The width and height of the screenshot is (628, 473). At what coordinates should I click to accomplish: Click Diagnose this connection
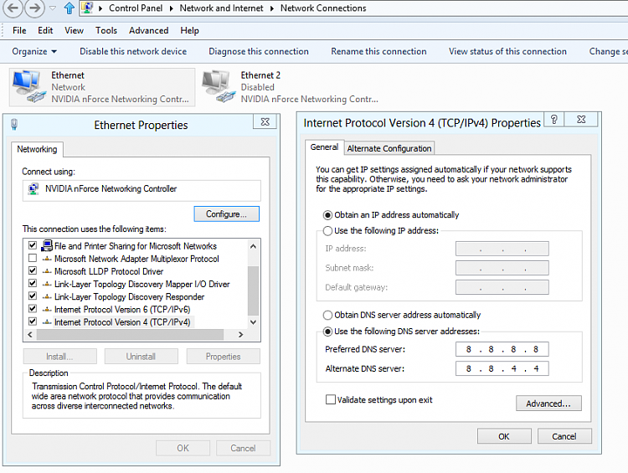[259, 51]
